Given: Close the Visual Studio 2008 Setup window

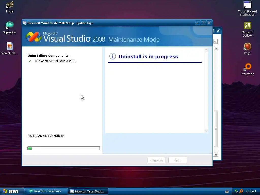Looking at the screenshot, I should tap(209, 23).
